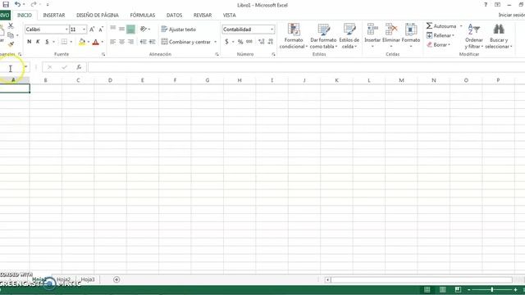
Task: Increase font size with larger A
Action: point(92,29)
